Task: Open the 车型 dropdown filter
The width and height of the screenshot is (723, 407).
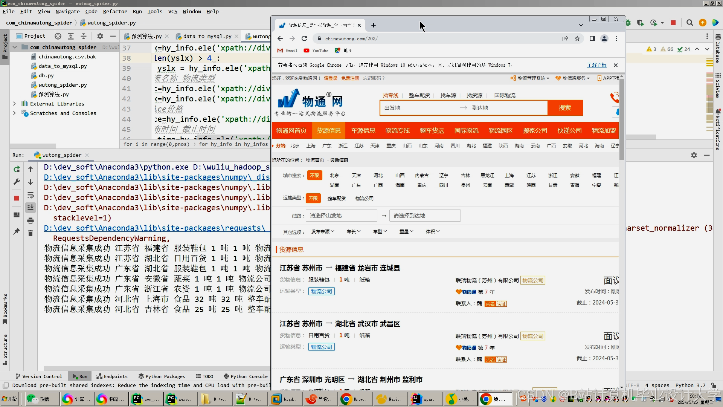Action: [380, 231]
